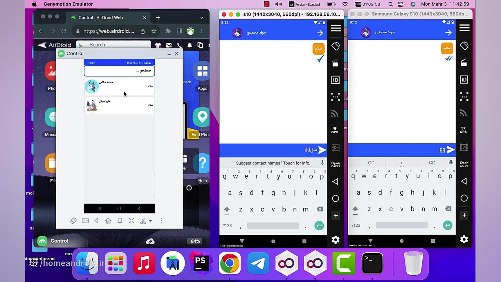Viewport: 501px width, 282px height.
Task: Click the Chrome address bar
Action: (109, 31)
